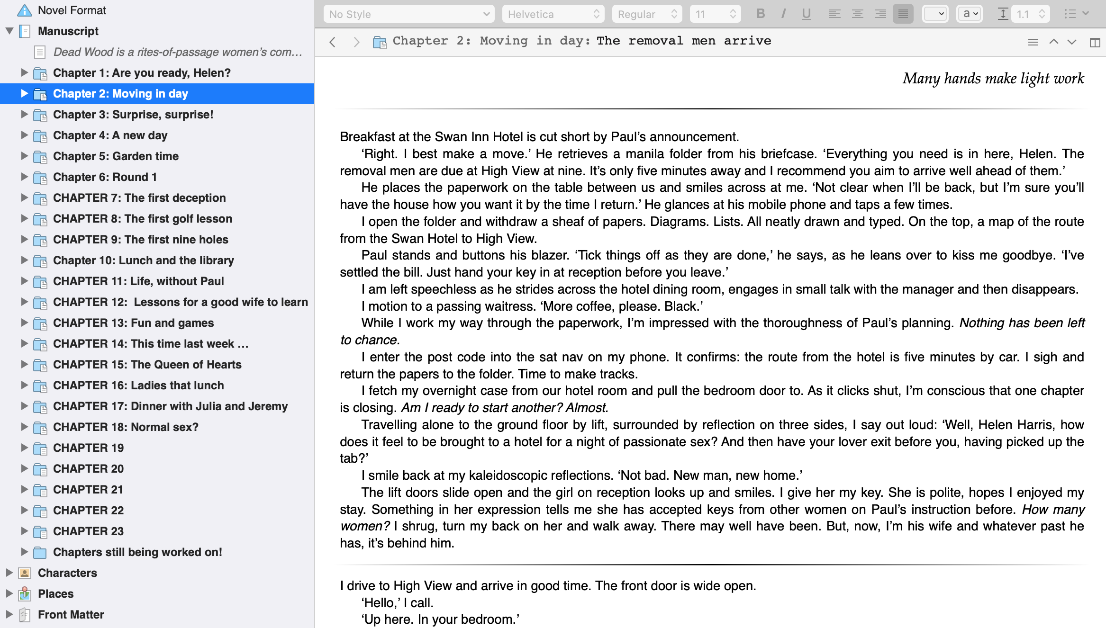Click the CHAPTER 19 folder icon
Image resolution: width=1106 pixels, height=628 pixels.
point(40,448)
